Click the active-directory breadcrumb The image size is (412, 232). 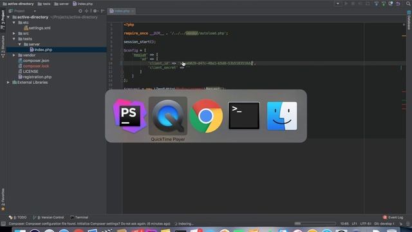[x=18, y=4]
